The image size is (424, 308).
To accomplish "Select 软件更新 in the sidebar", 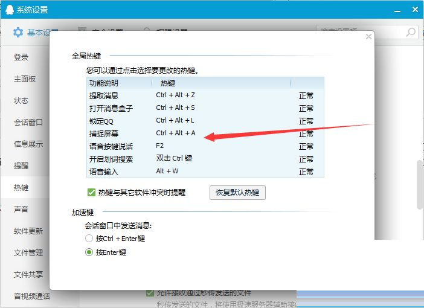I will click(28, 231).
